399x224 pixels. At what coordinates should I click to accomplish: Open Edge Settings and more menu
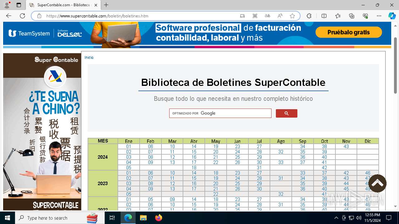coord(379,16)
